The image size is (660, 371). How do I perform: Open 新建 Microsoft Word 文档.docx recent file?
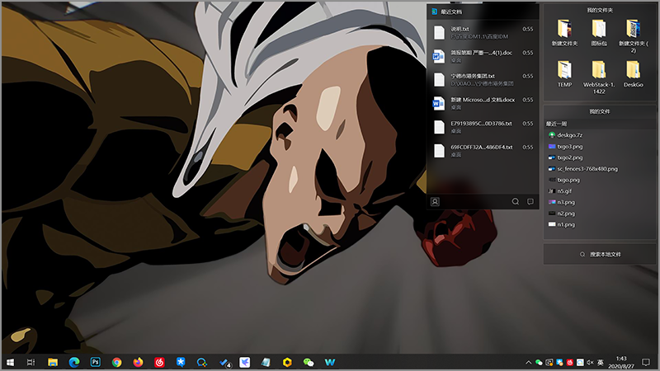click(x=483, y=104)
